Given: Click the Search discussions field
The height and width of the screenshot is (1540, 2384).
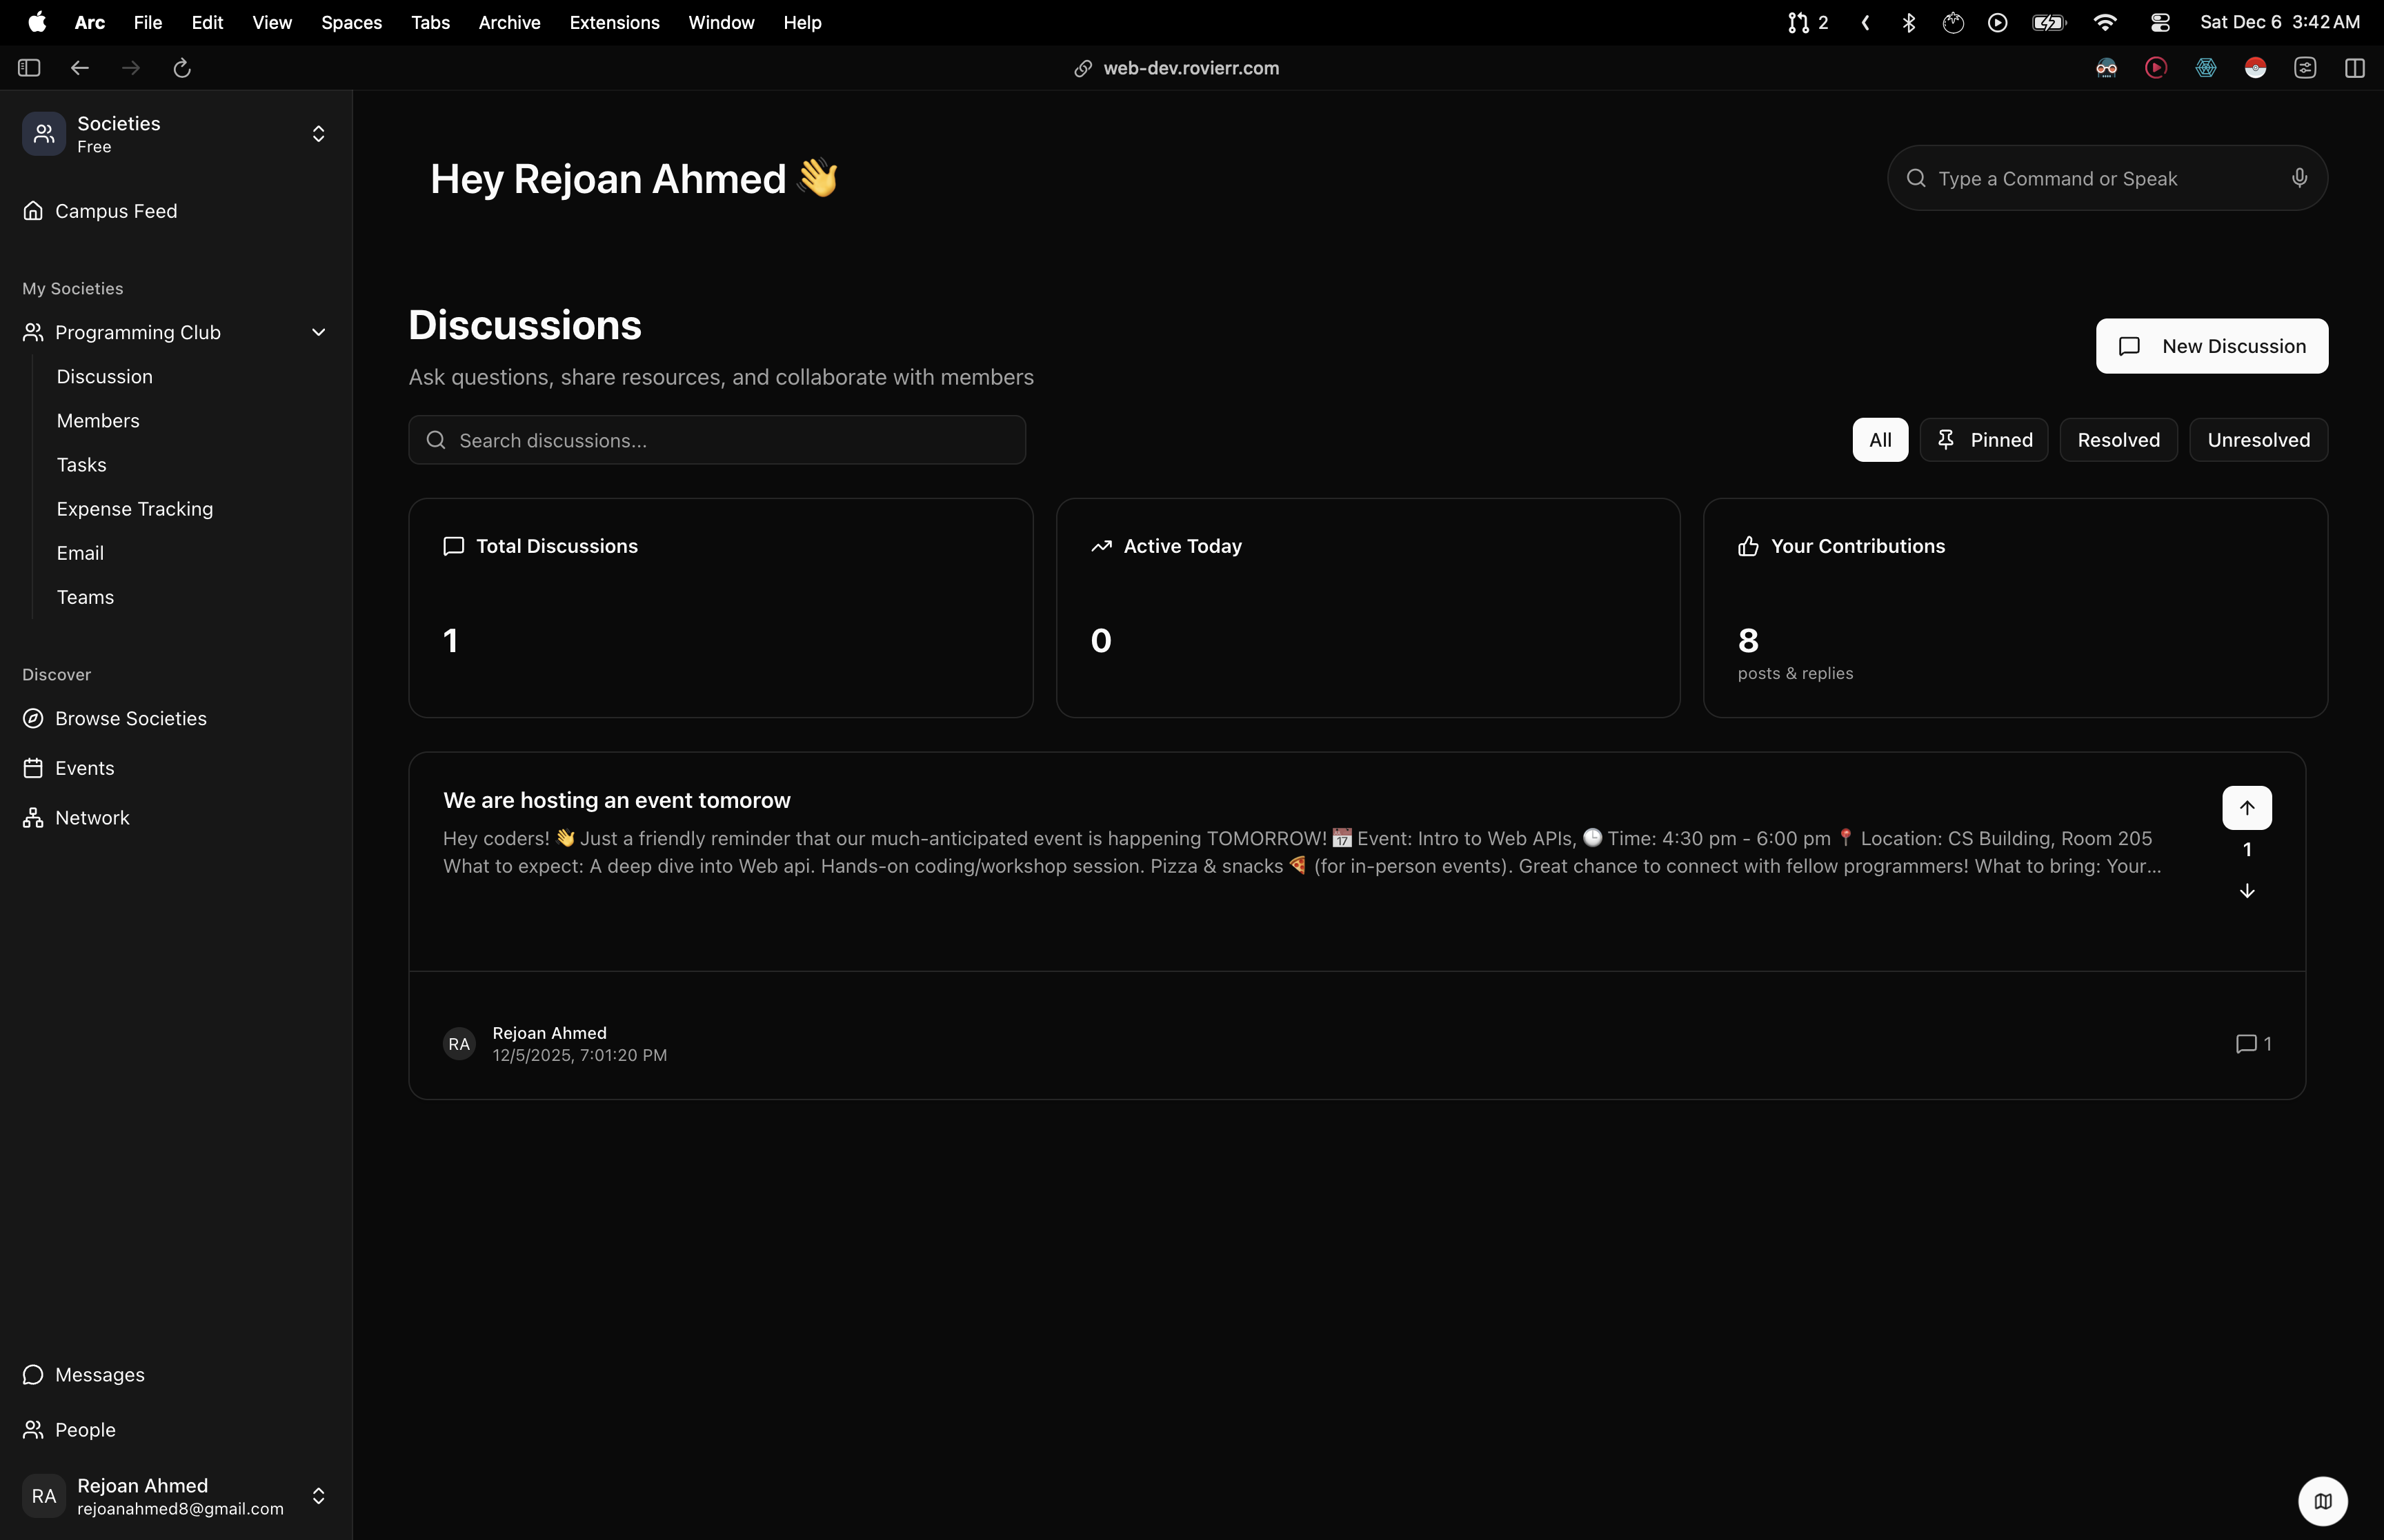Looking at the screenshot, I should [x=716, y=441].
